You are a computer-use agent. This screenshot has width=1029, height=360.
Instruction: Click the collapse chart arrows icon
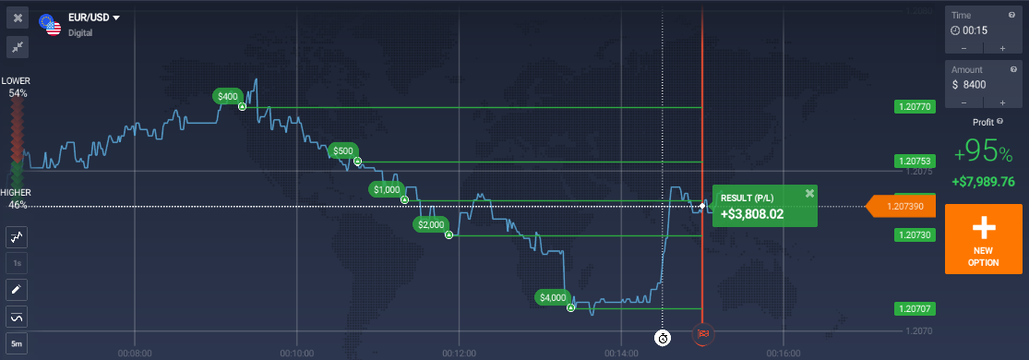pos(18,46)
